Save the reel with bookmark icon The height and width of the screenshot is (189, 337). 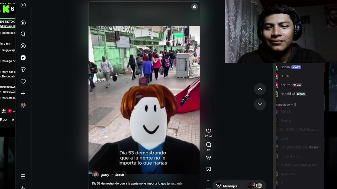pos(209,169)
